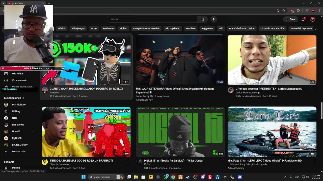Open WhatsApp from the taskbar
This screenshot has height=181, width=323.
point(166,177)
